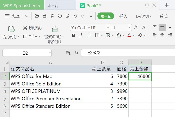Open the fill color dropdown arrow
175x117 pixels.
point(123,36)
